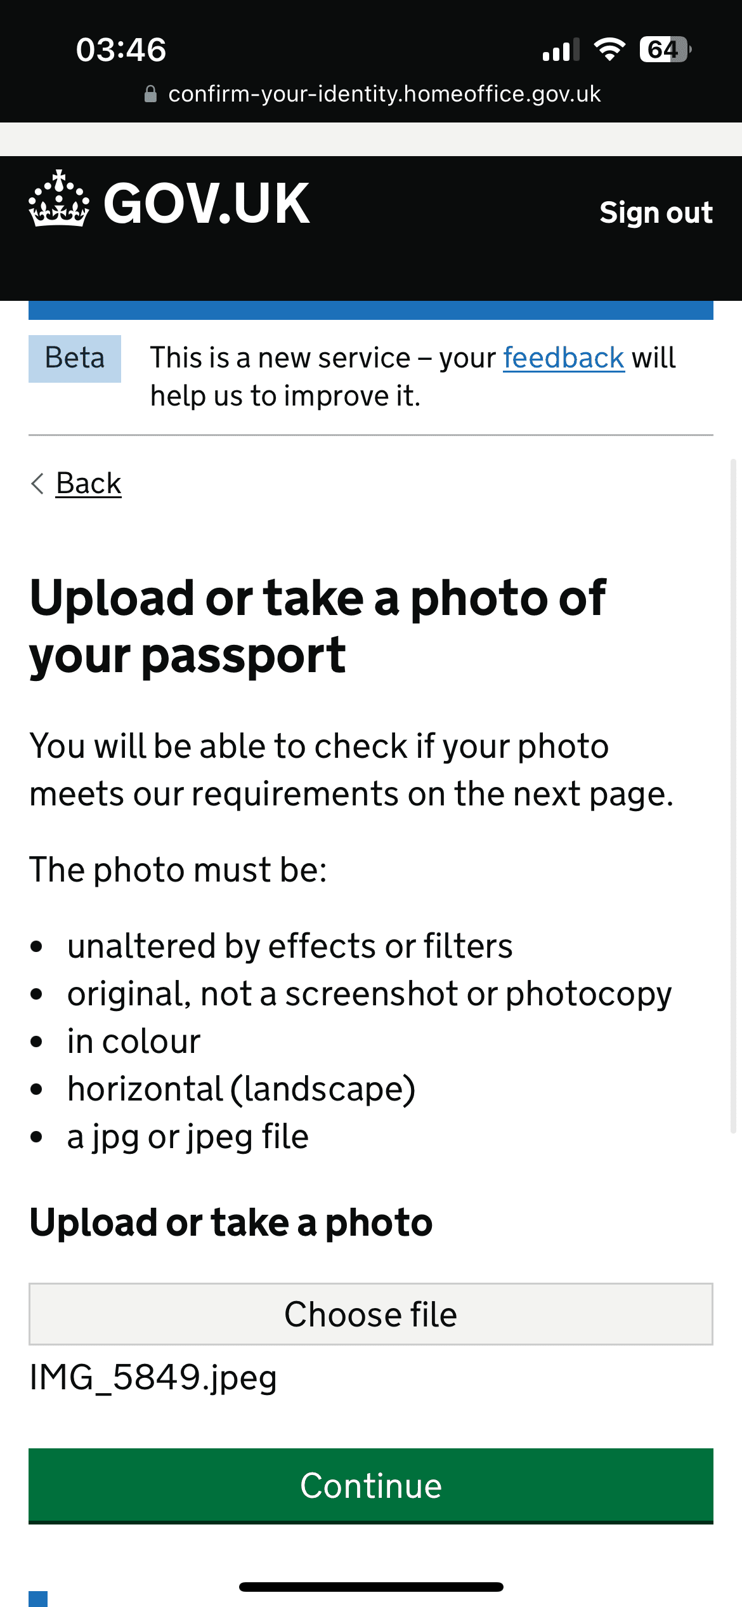Viewport: 742px width, 1607px height.
Task: Tap the GOV.UK text in the header
Action: pyautogui.click(x=206, y=203)
